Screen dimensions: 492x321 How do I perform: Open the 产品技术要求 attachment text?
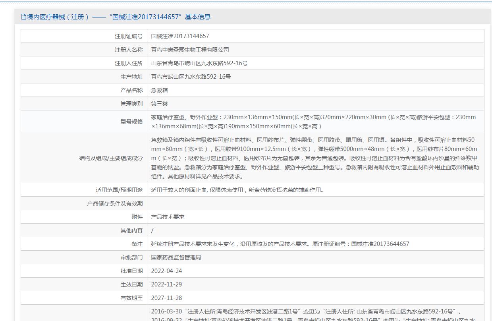coord(168,217)
